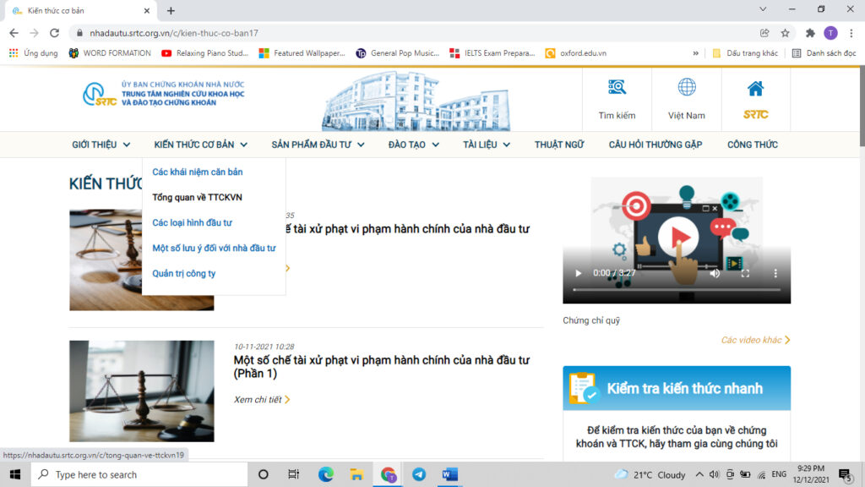This screenshot has width=865, height=487.
Task: Open the Relaxing Piano Stud... bookmark
Action: (x=205, y=53)
